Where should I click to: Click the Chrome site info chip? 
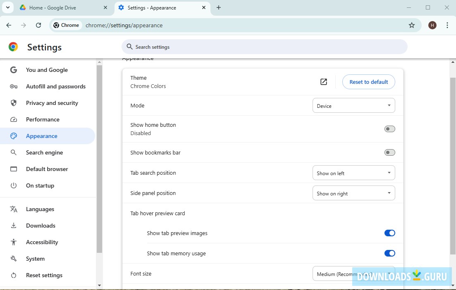point(66,25)
